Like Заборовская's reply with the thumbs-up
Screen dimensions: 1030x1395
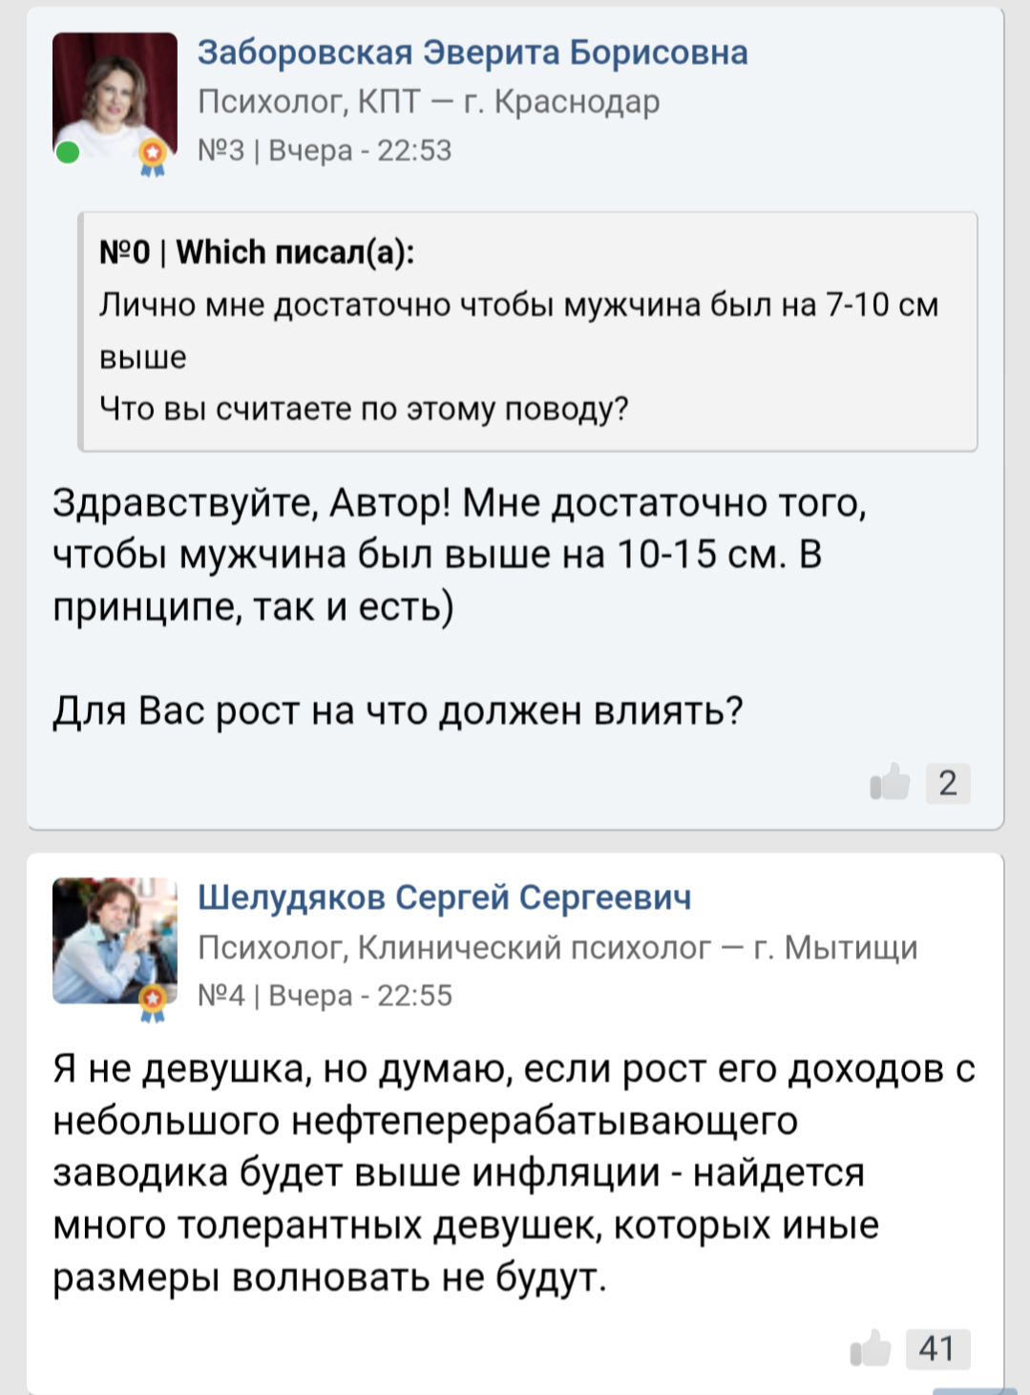pyautogui.click(x=890, y=782)
